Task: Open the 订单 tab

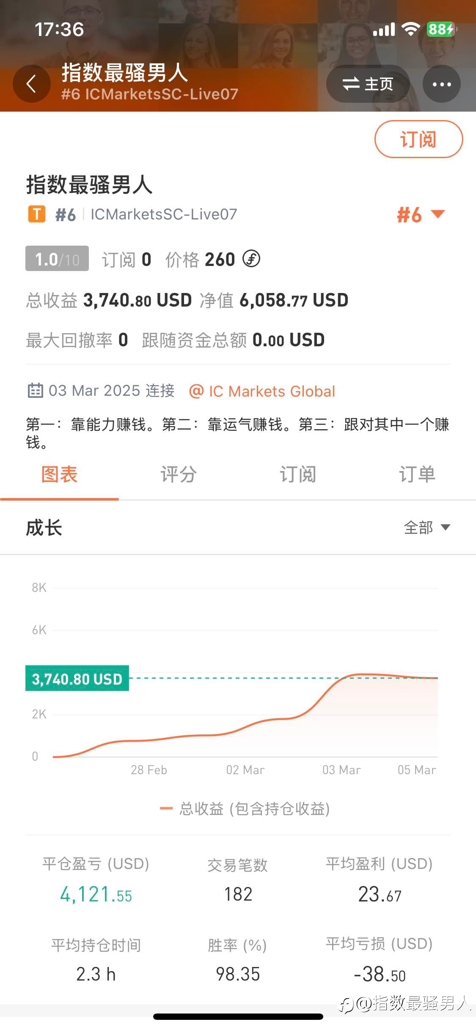Action: [417, 474]
